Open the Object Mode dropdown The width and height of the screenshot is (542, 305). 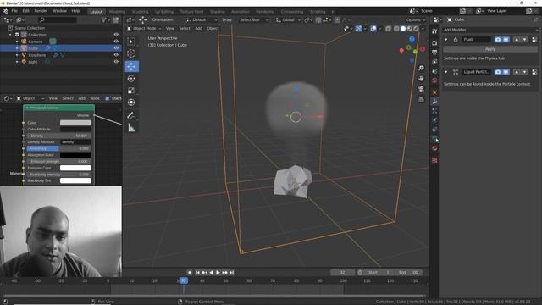(144, 28)
